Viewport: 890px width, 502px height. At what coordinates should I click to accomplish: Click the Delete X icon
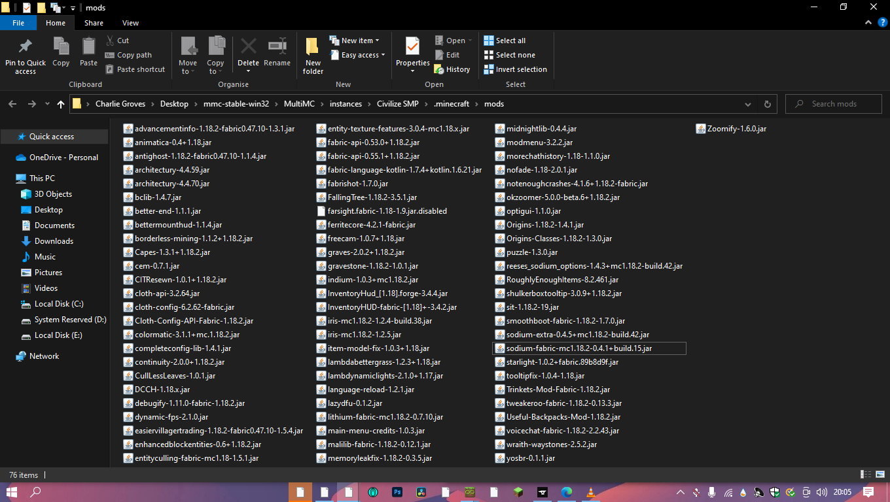(248, 46)
